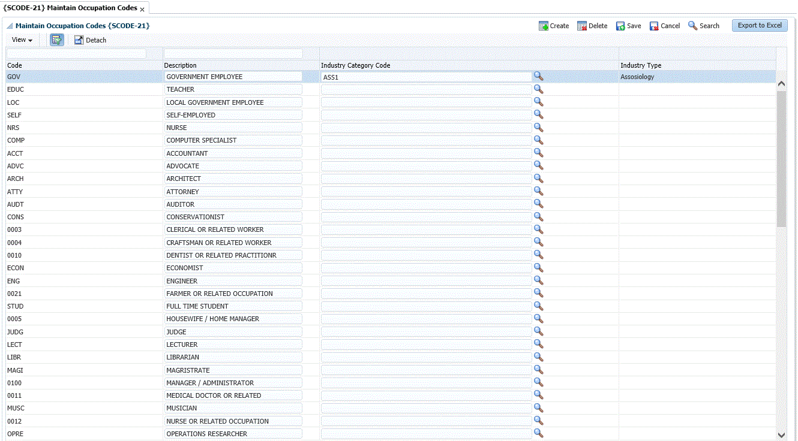Collapse the Maintain Occupation Codes panel

click(10, 26)
